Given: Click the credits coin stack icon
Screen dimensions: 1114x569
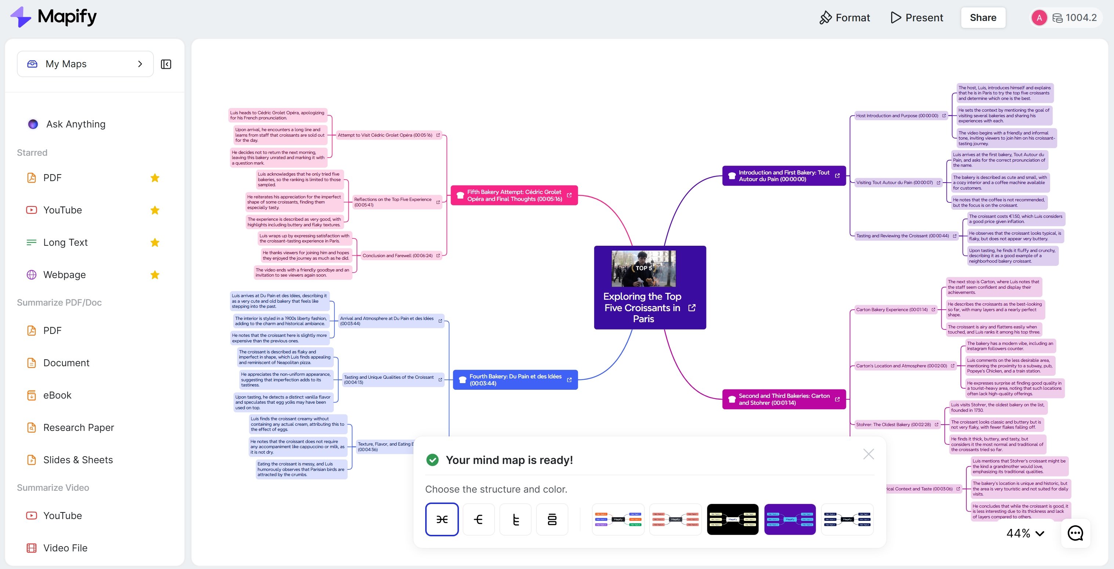Looking at the screenshot, I should (x=1057, y=18).
